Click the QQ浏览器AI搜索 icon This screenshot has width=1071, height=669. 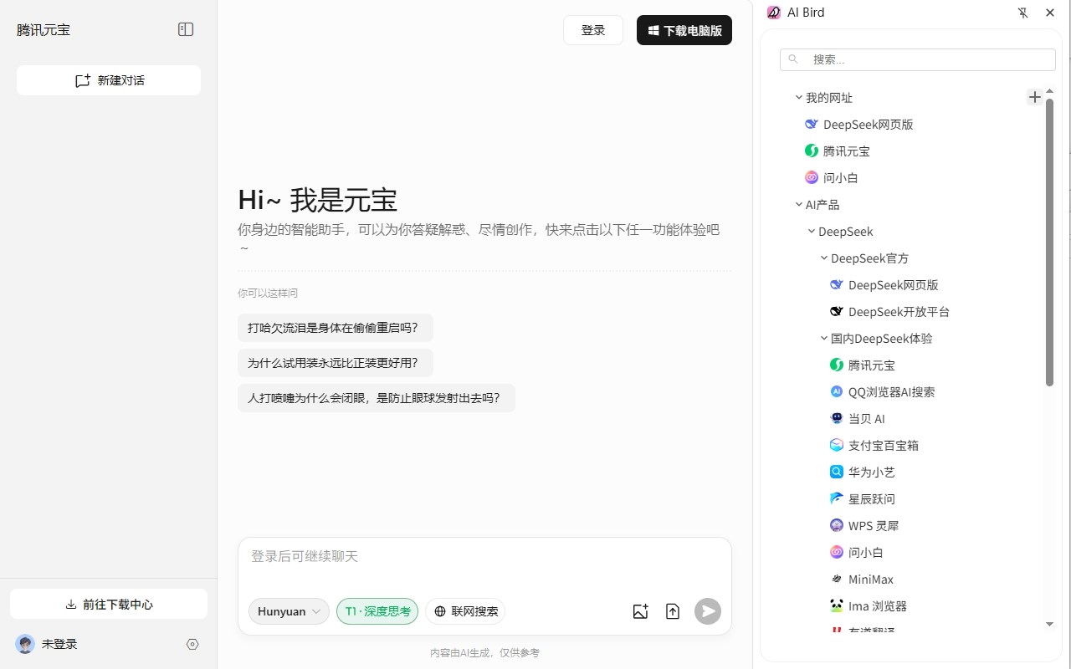tap(836, 391)
